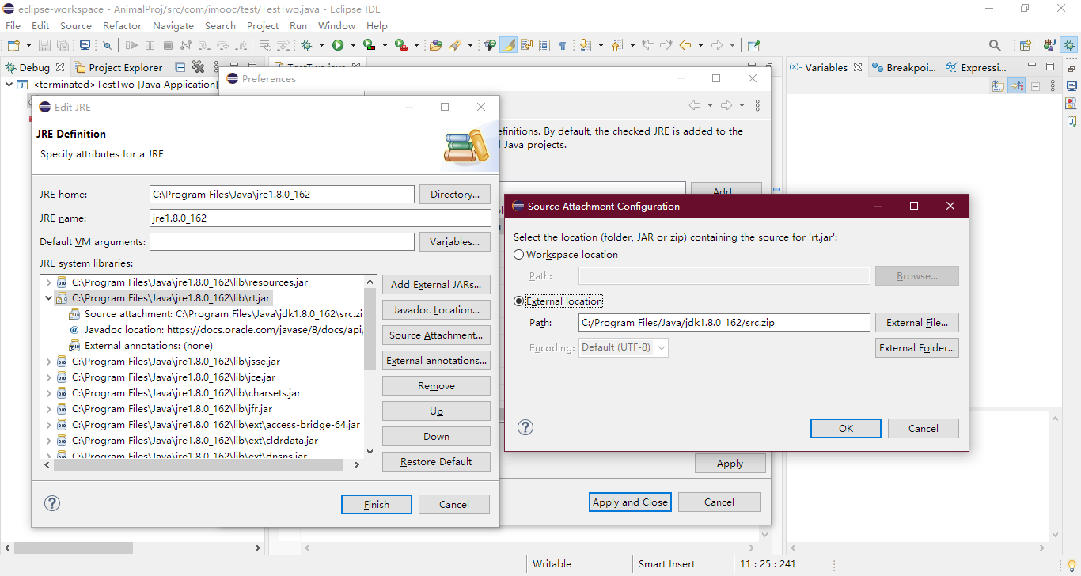Click Apply and Close in Preferences
Image resolution: width=1081 pixels, height=576 pixels.
[631, 502]
